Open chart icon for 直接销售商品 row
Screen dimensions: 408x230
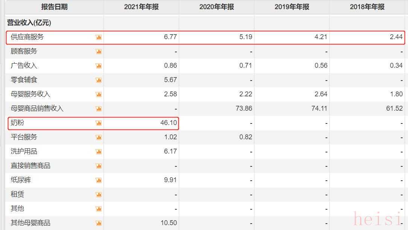point(99,166)
